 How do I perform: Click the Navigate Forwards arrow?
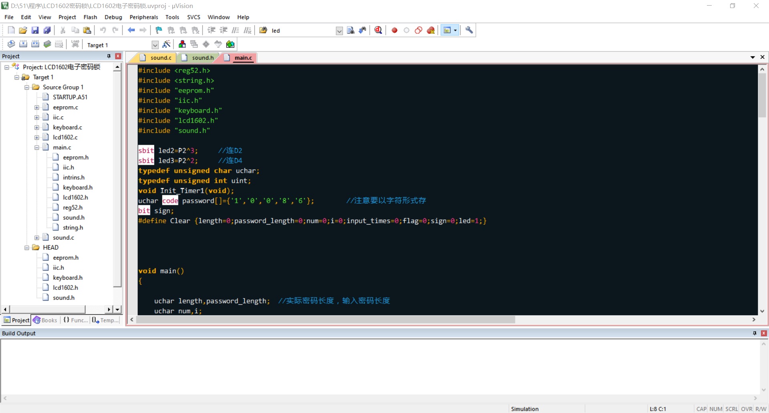point(143,30)
